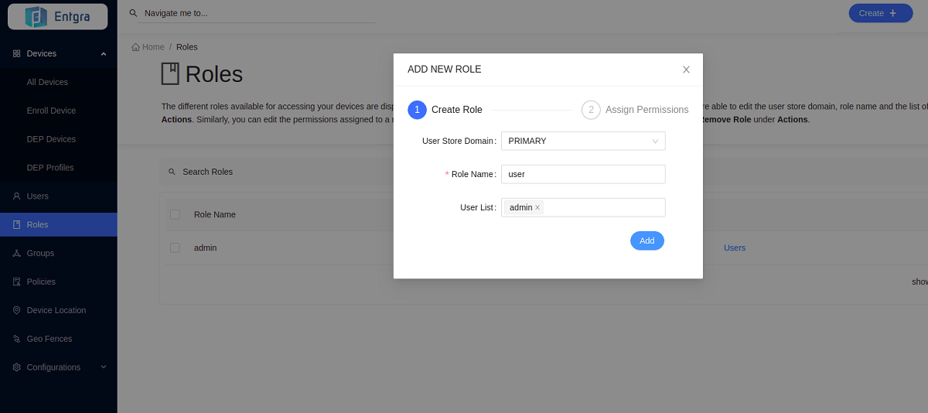Click the Entgra logo in sidebar
Image resolution: width=928 pixels, height=413 pixels.
coord(57,16)
